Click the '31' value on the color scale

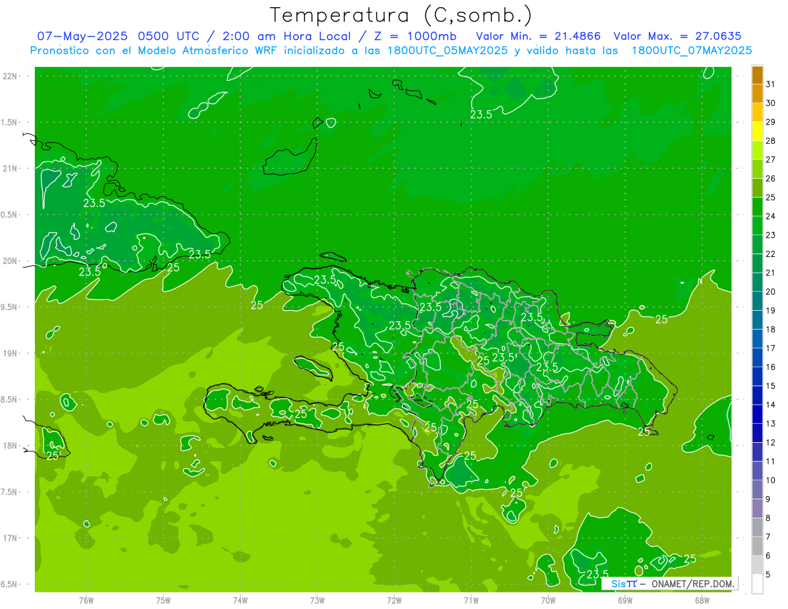click(x=770, y=84)
